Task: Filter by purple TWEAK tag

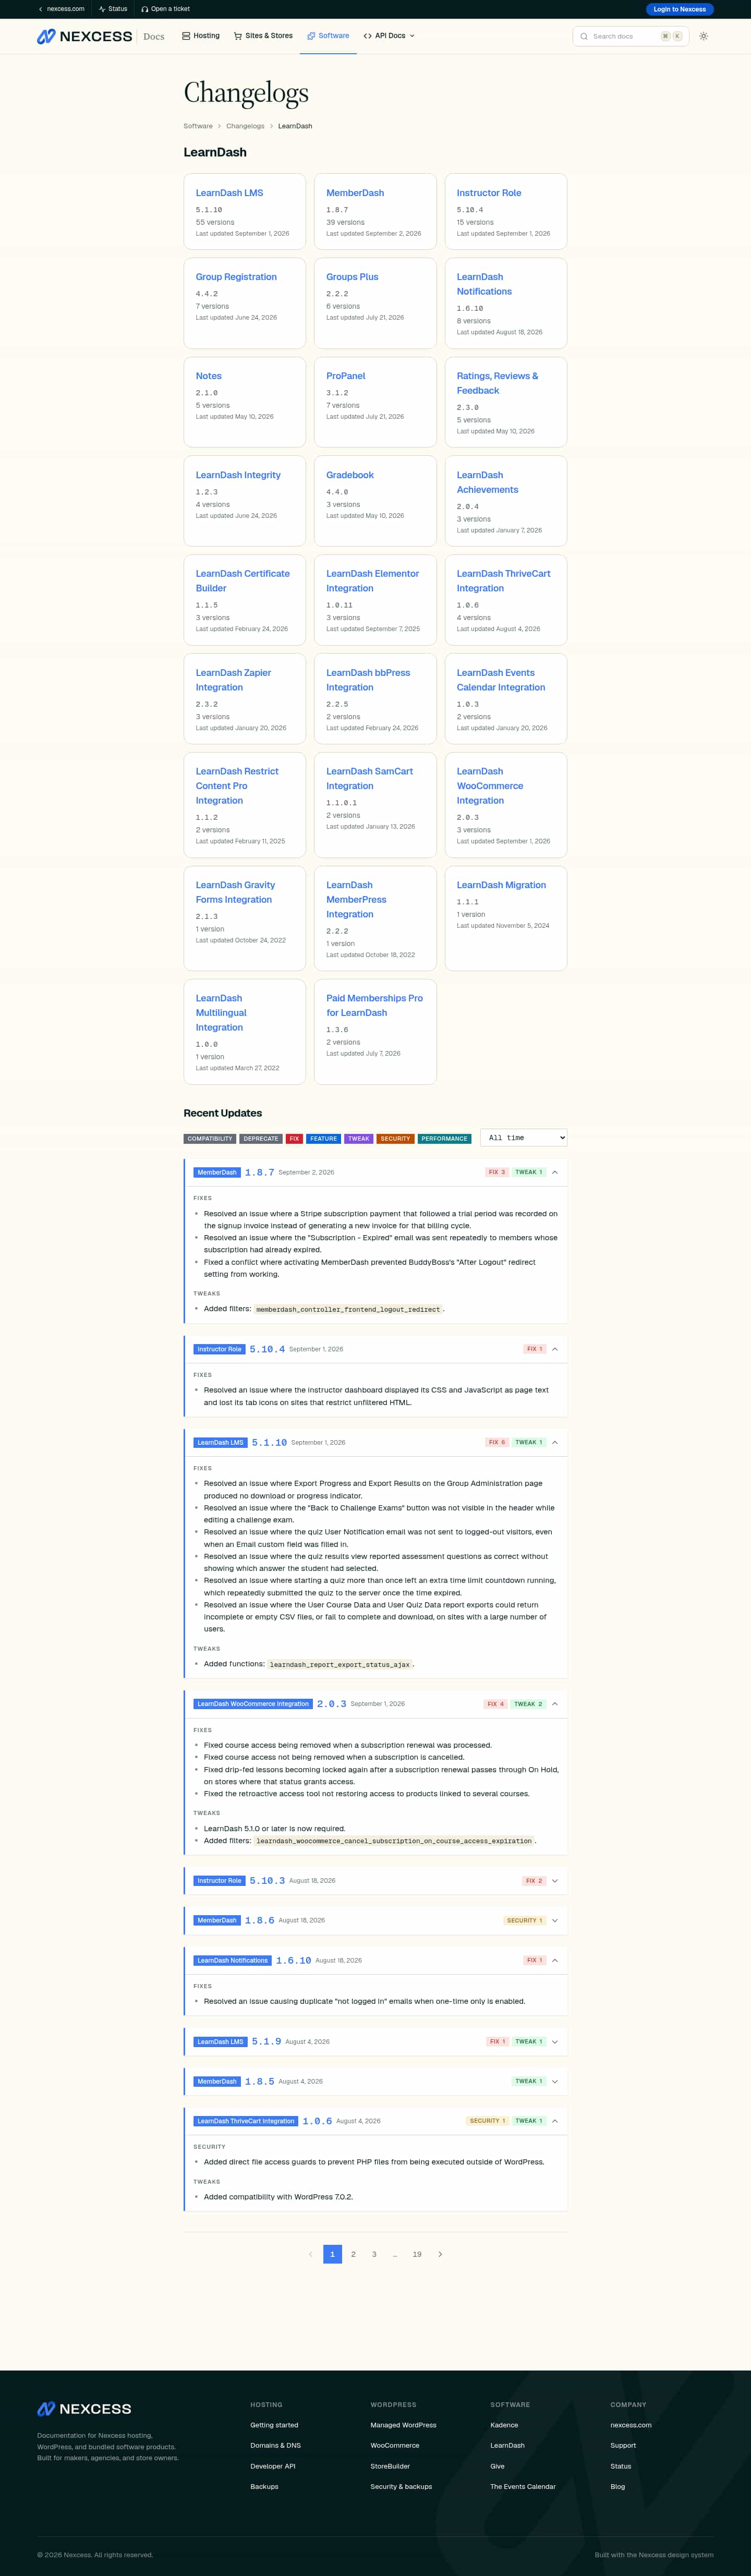Action: (359, 1138)
